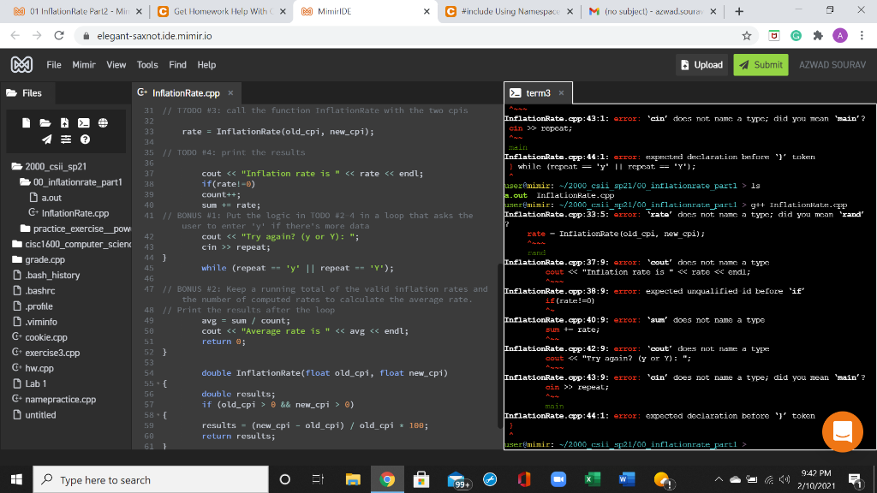Image resolution: width=877 pixels, height=493 pixels.
Task: Open settings using the sliders icon
Action: [x=66, y=139]
